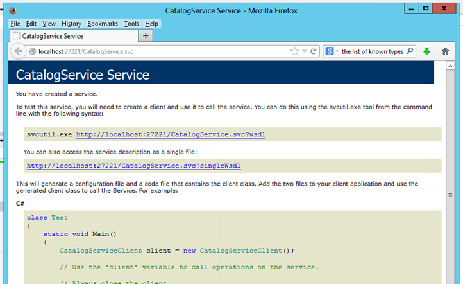Image resolution: width=463 pixels, height=284 pixels.
Task: Click the bookmark star icon in the address bar
Action: 294,51
